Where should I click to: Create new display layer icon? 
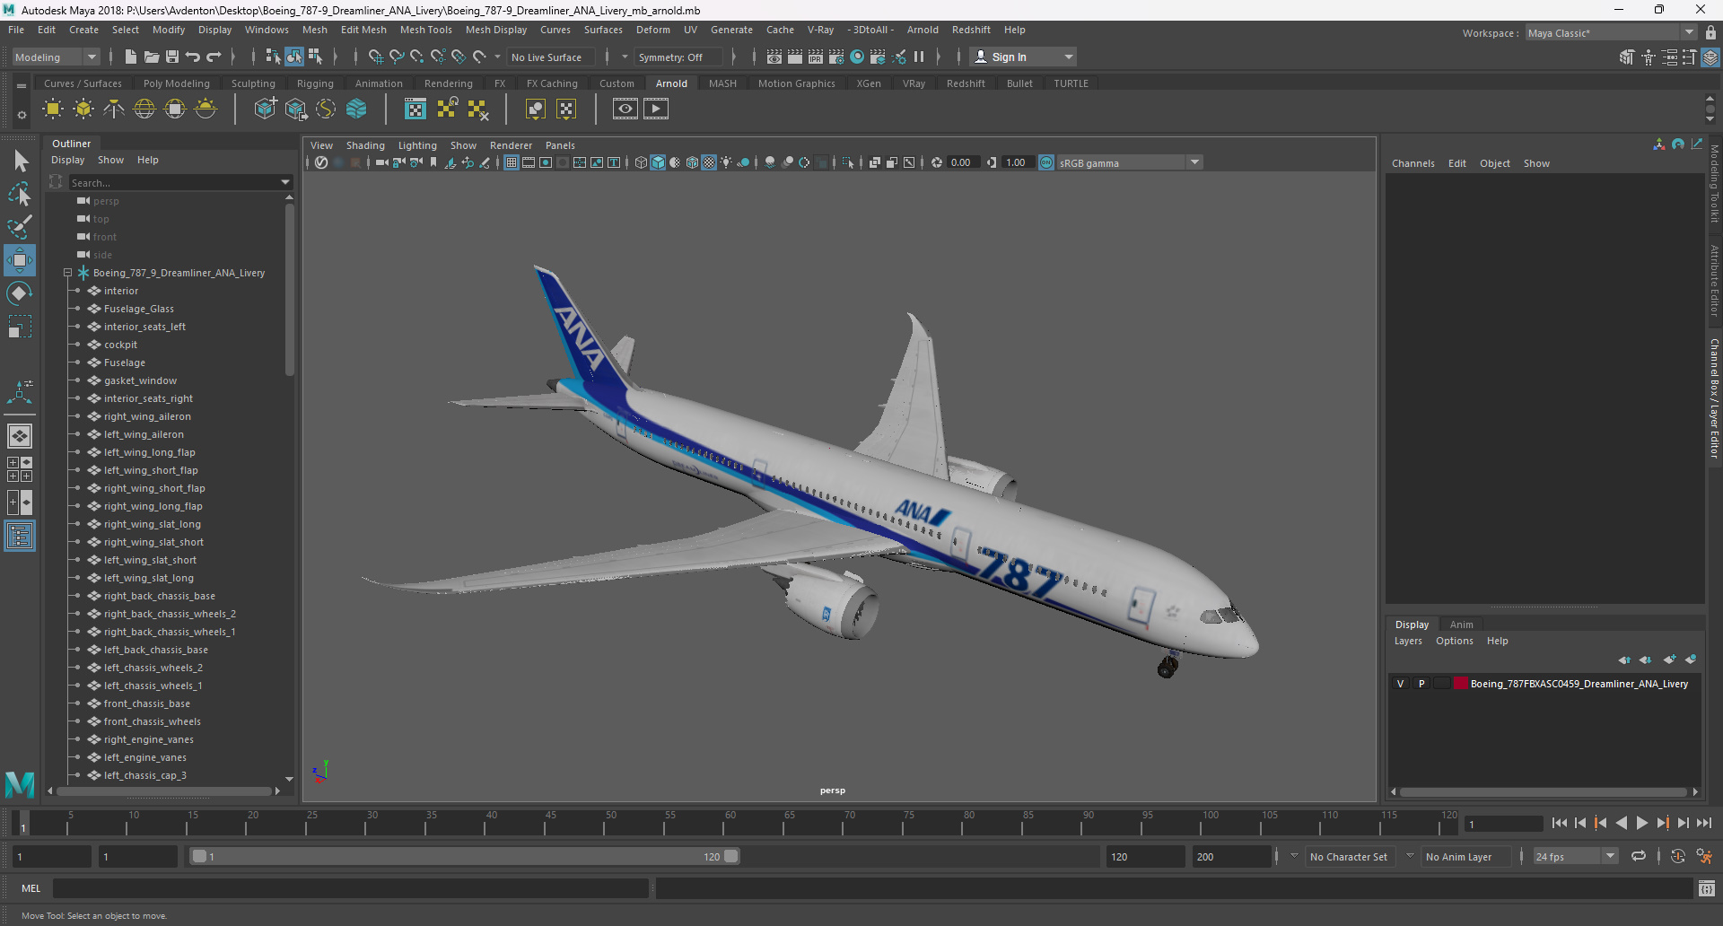(x=1669, y=660)
